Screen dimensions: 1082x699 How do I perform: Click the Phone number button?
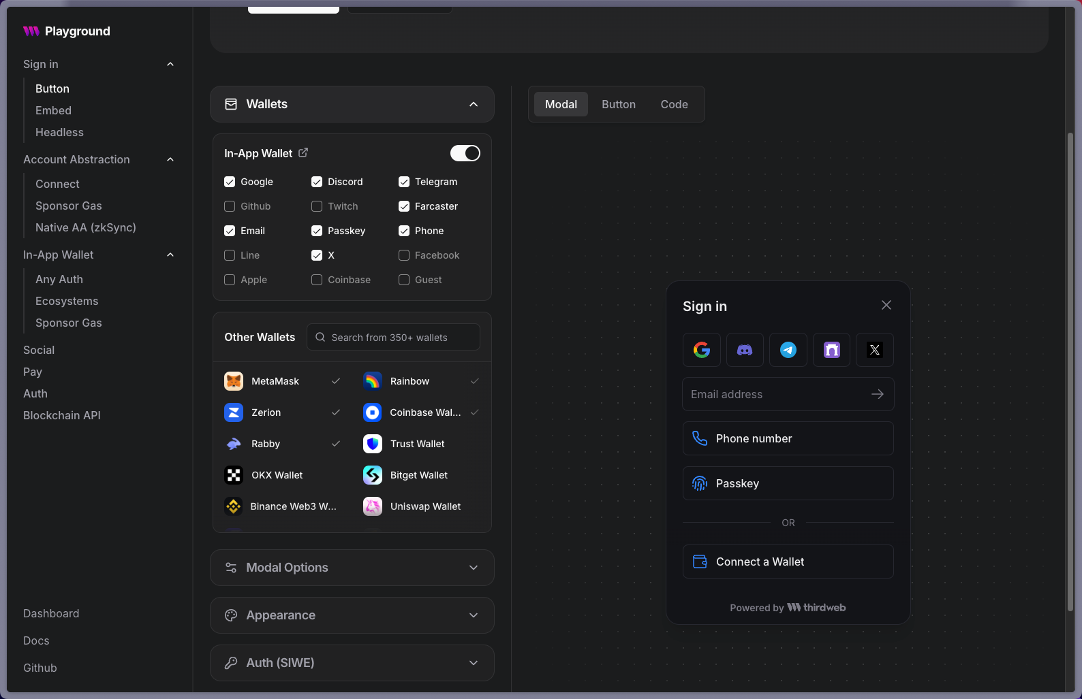tap(788, 438)
